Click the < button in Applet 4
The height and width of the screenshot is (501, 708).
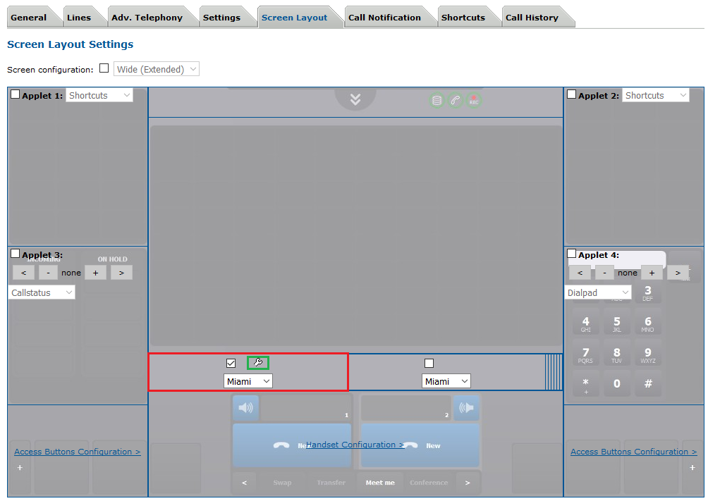[x=580, y=273]
